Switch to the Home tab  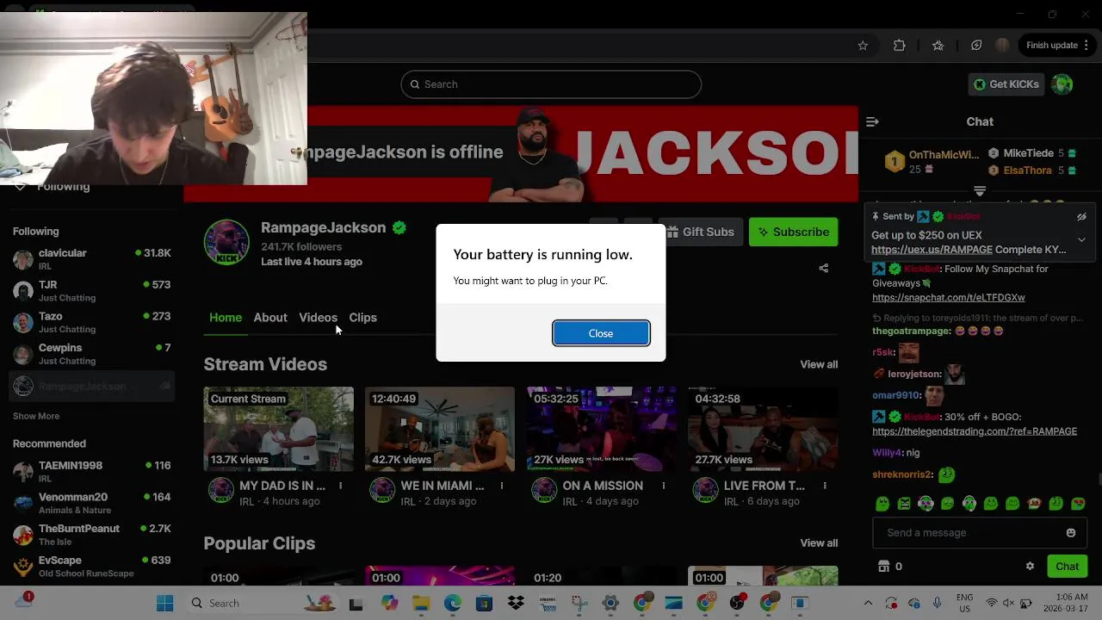tap(226, 317)
